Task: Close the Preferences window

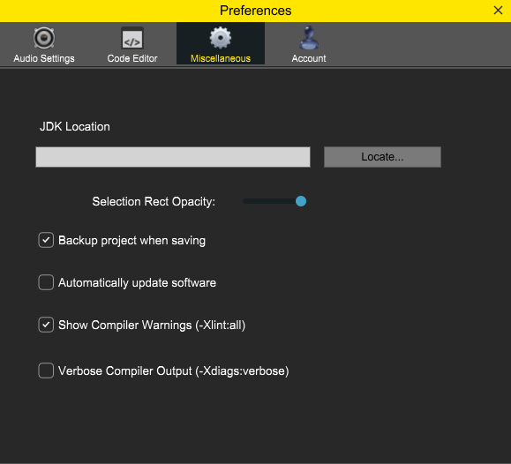Action: tap(498, 11)
